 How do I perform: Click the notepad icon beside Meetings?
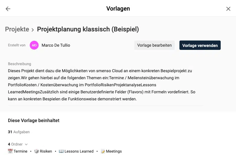103,151
